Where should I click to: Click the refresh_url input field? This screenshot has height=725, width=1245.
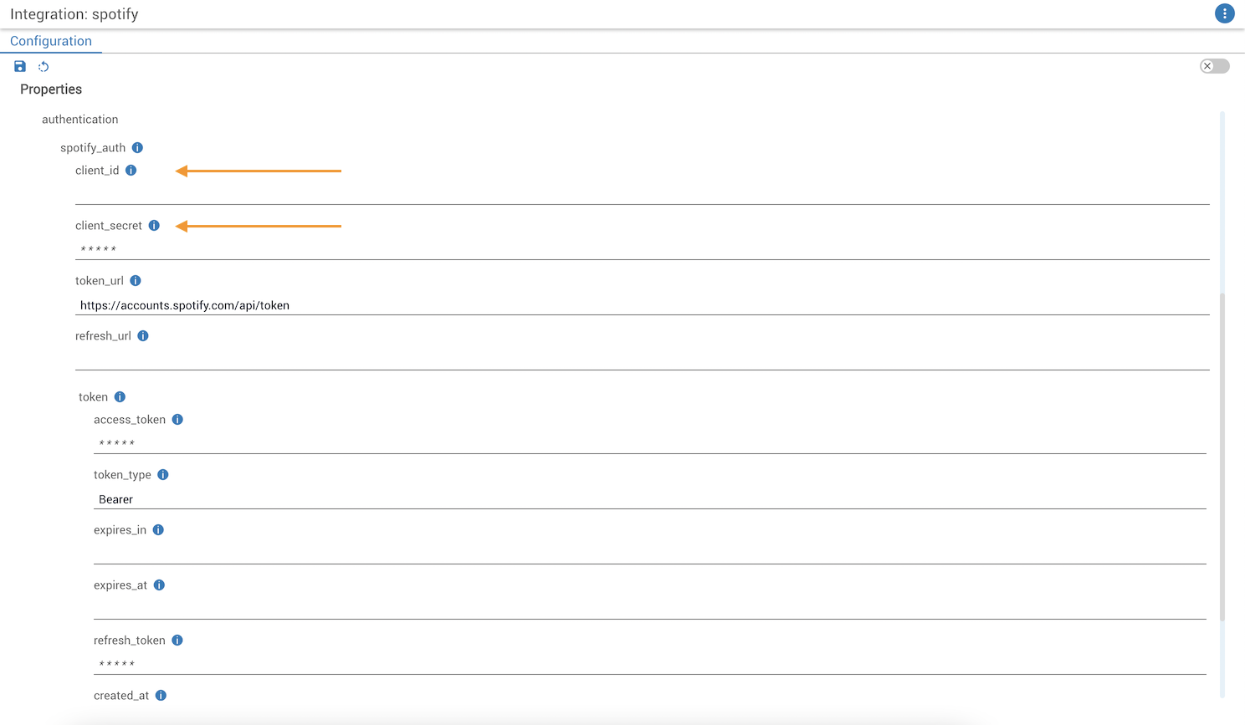tap(642, 359)
